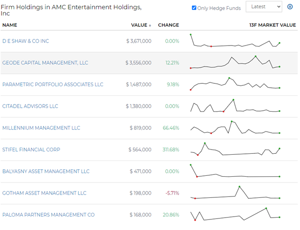Open MILLENNIUM MANAGEMENT LLC link

pyautogui.click(x=41, y=128)
